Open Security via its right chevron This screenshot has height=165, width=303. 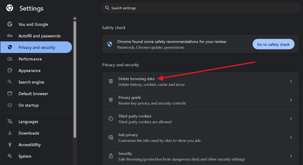point(291,156)
